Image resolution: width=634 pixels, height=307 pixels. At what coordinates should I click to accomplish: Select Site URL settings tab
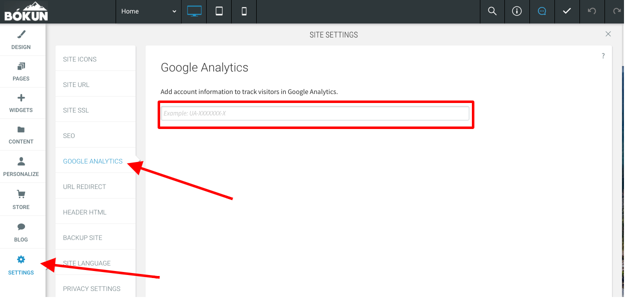pos(96,84)
